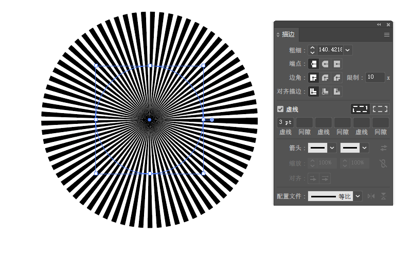The image size is (411, 256).
Task: Click the 限制 miter limit field
Action: pyautogui.click(x=374, y=78)
